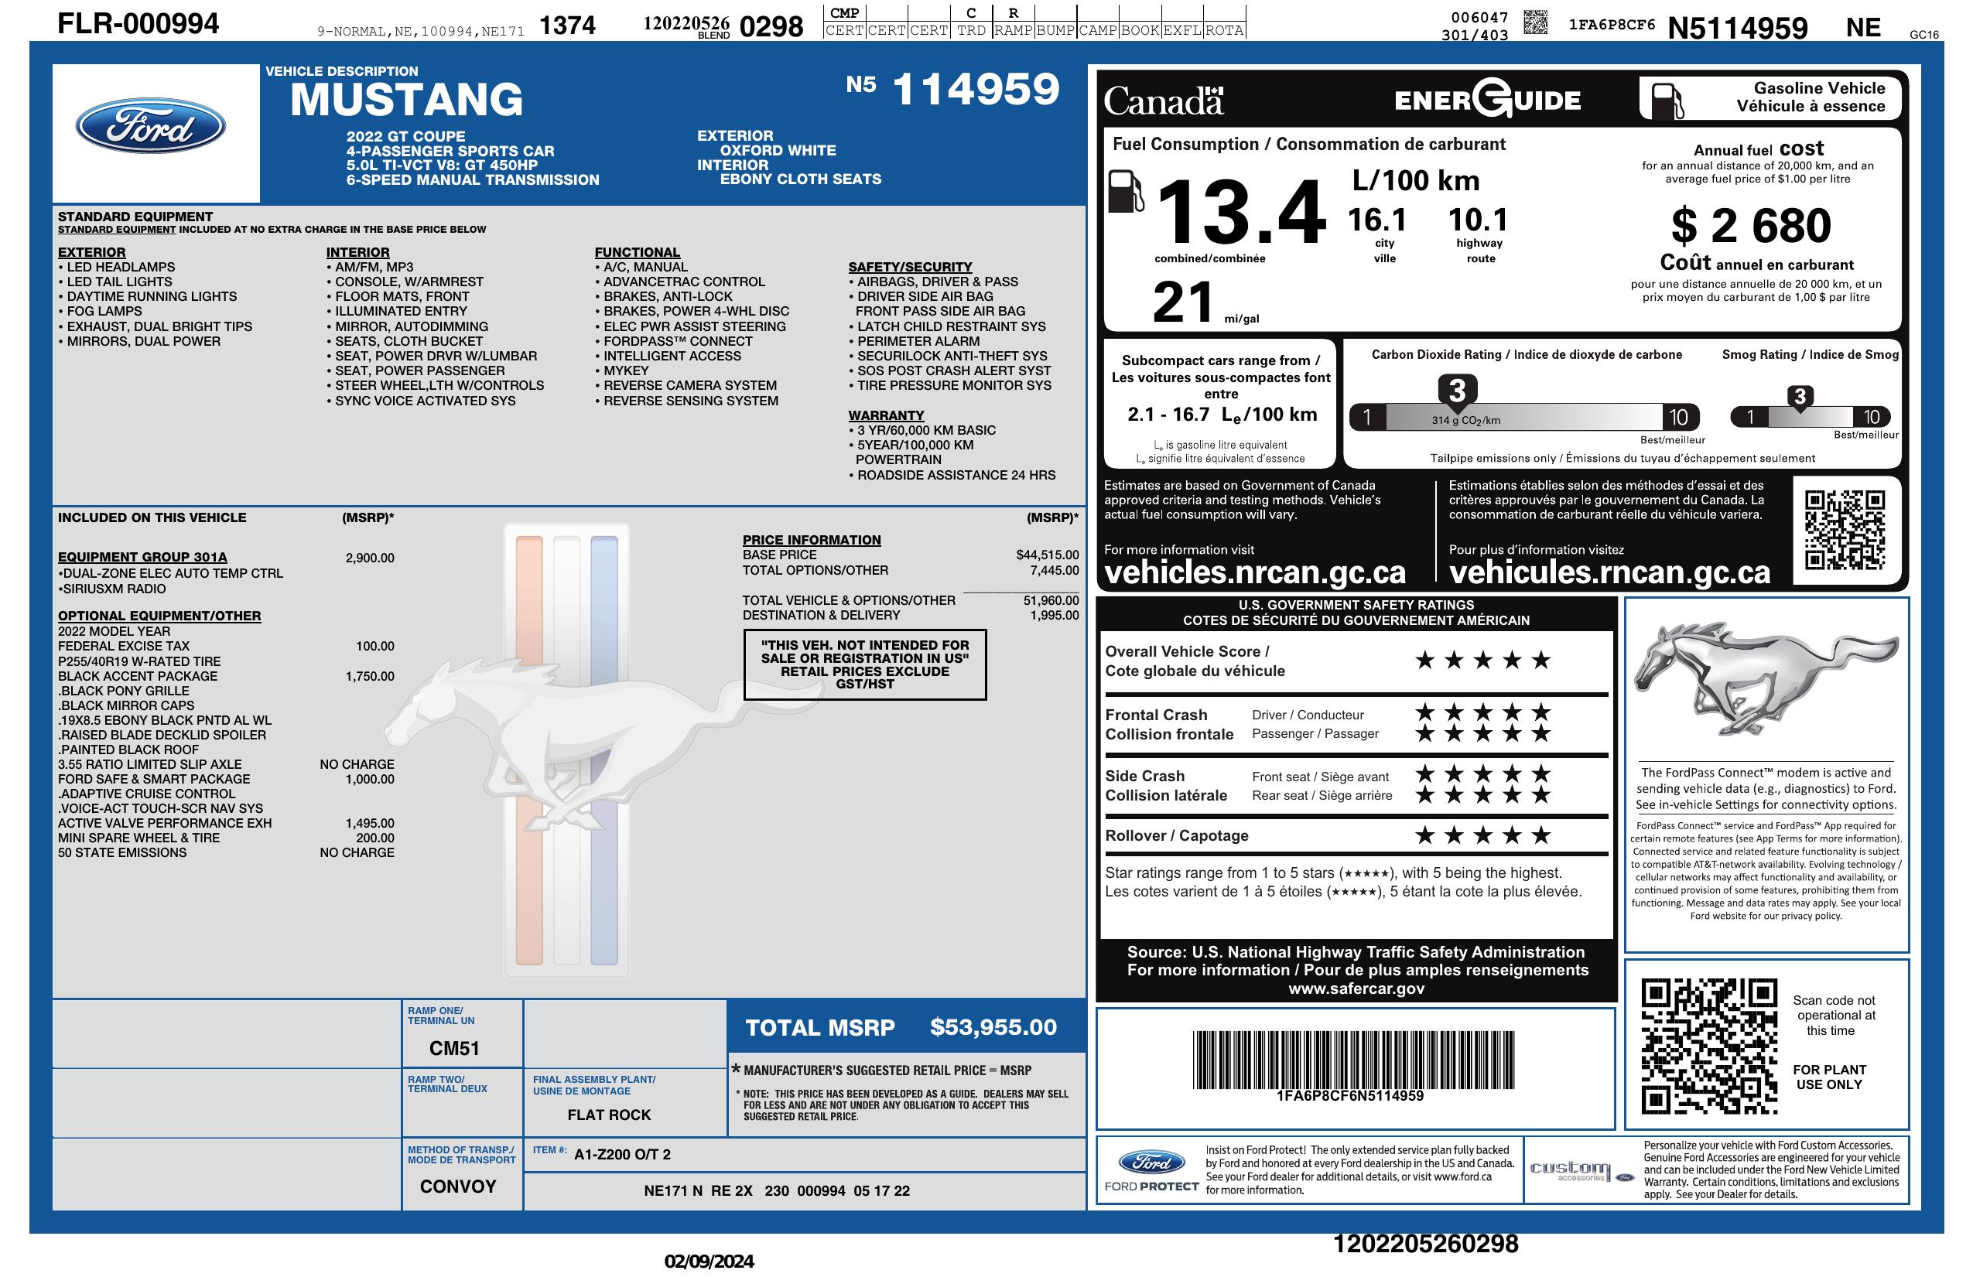Click the vehicles.nrcan.gc.ca link

tap(1255, 572)
